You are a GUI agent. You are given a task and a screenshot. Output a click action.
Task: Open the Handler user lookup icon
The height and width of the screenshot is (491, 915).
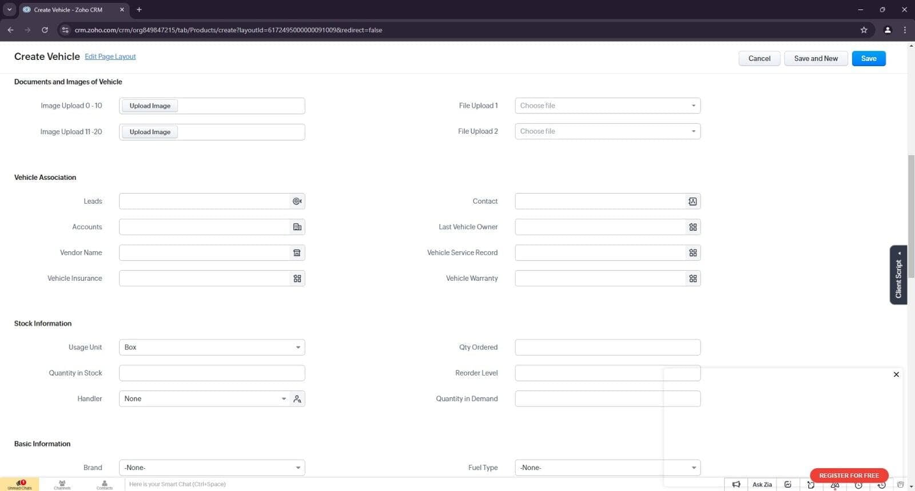tap(297, 399)
